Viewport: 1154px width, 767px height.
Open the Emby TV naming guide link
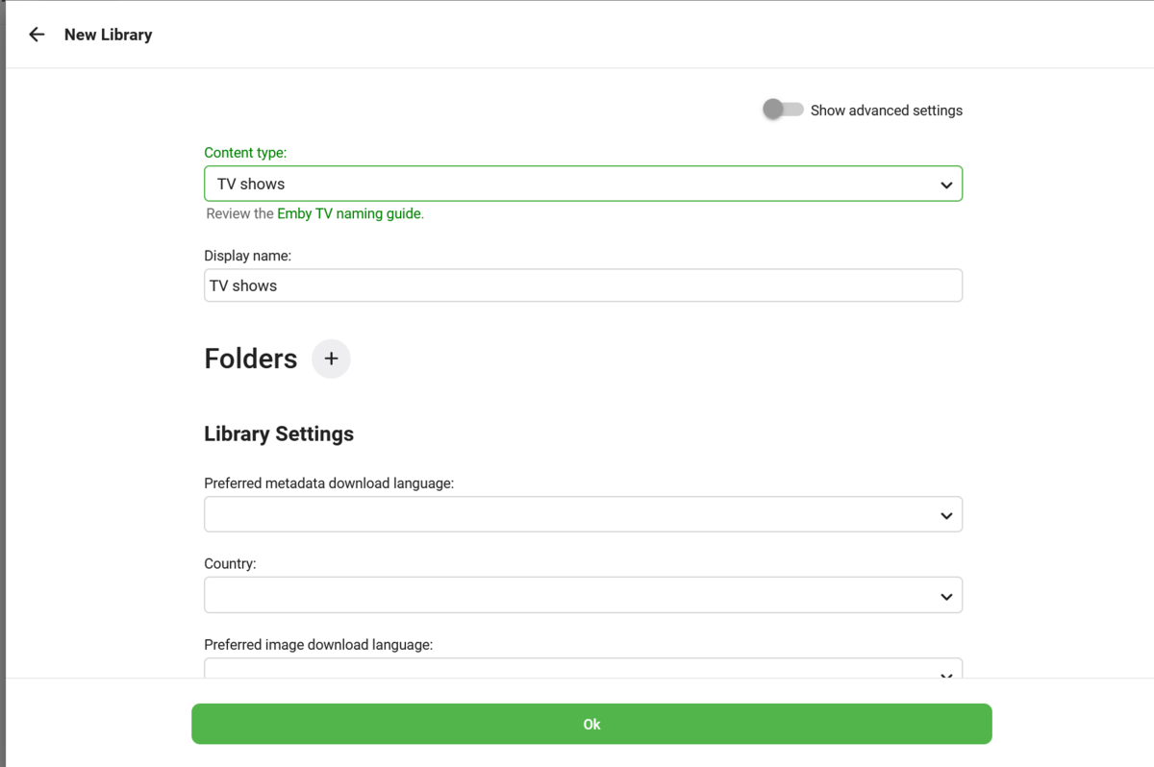[349, 213]
